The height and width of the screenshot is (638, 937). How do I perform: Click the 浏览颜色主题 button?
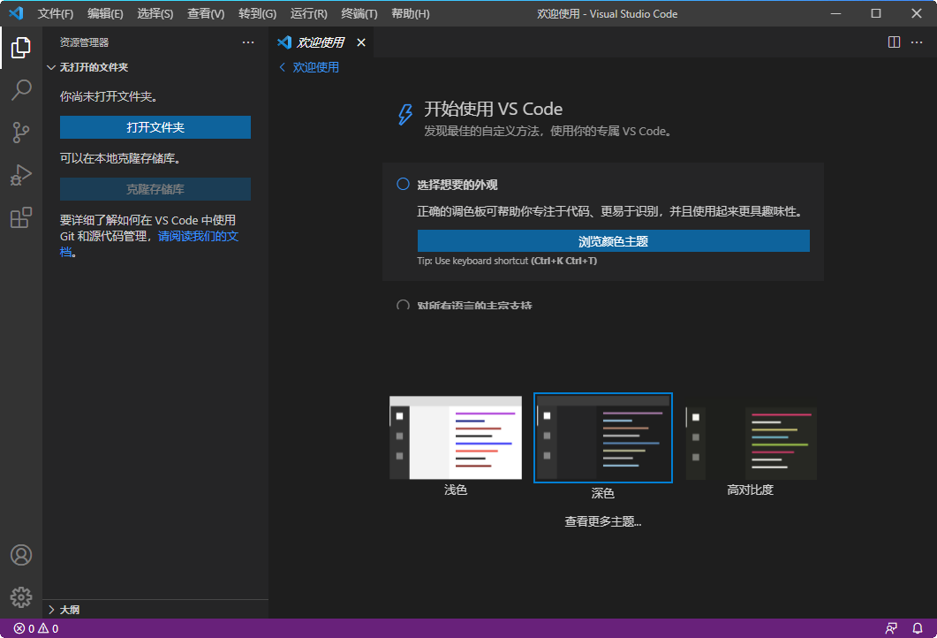point(613,241)
